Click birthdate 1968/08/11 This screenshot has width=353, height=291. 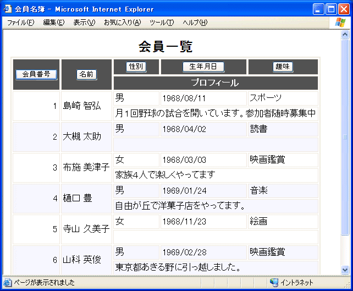point(184,98)
